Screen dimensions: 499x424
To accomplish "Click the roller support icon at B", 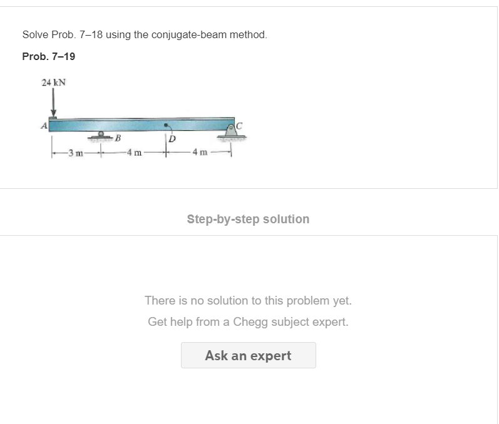I will click(x=101, y=136).
